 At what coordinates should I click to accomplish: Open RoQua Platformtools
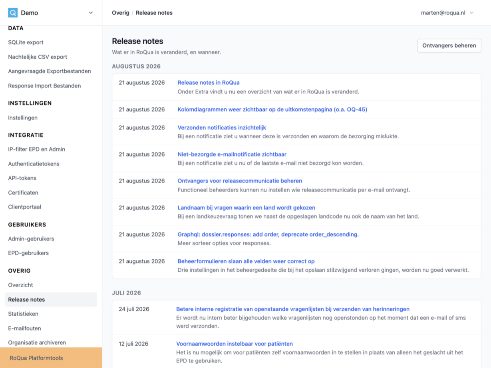[51, 358]
